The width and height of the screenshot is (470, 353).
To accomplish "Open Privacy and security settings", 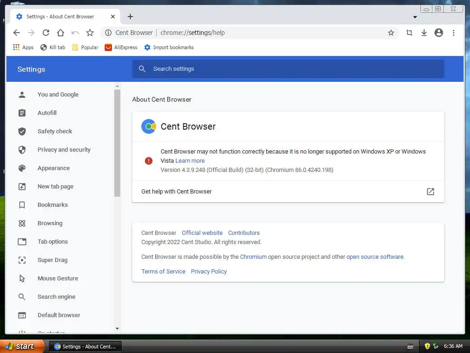I will coord(64,149).
